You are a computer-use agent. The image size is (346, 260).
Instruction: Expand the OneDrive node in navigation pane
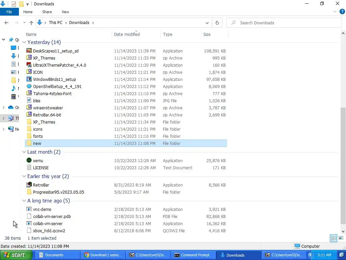tap(3, 107)
